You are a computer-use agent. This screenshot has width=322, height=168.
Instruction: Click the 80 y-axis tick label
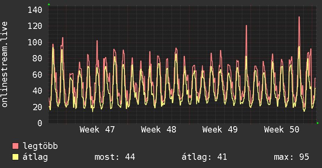click(38, 59)
